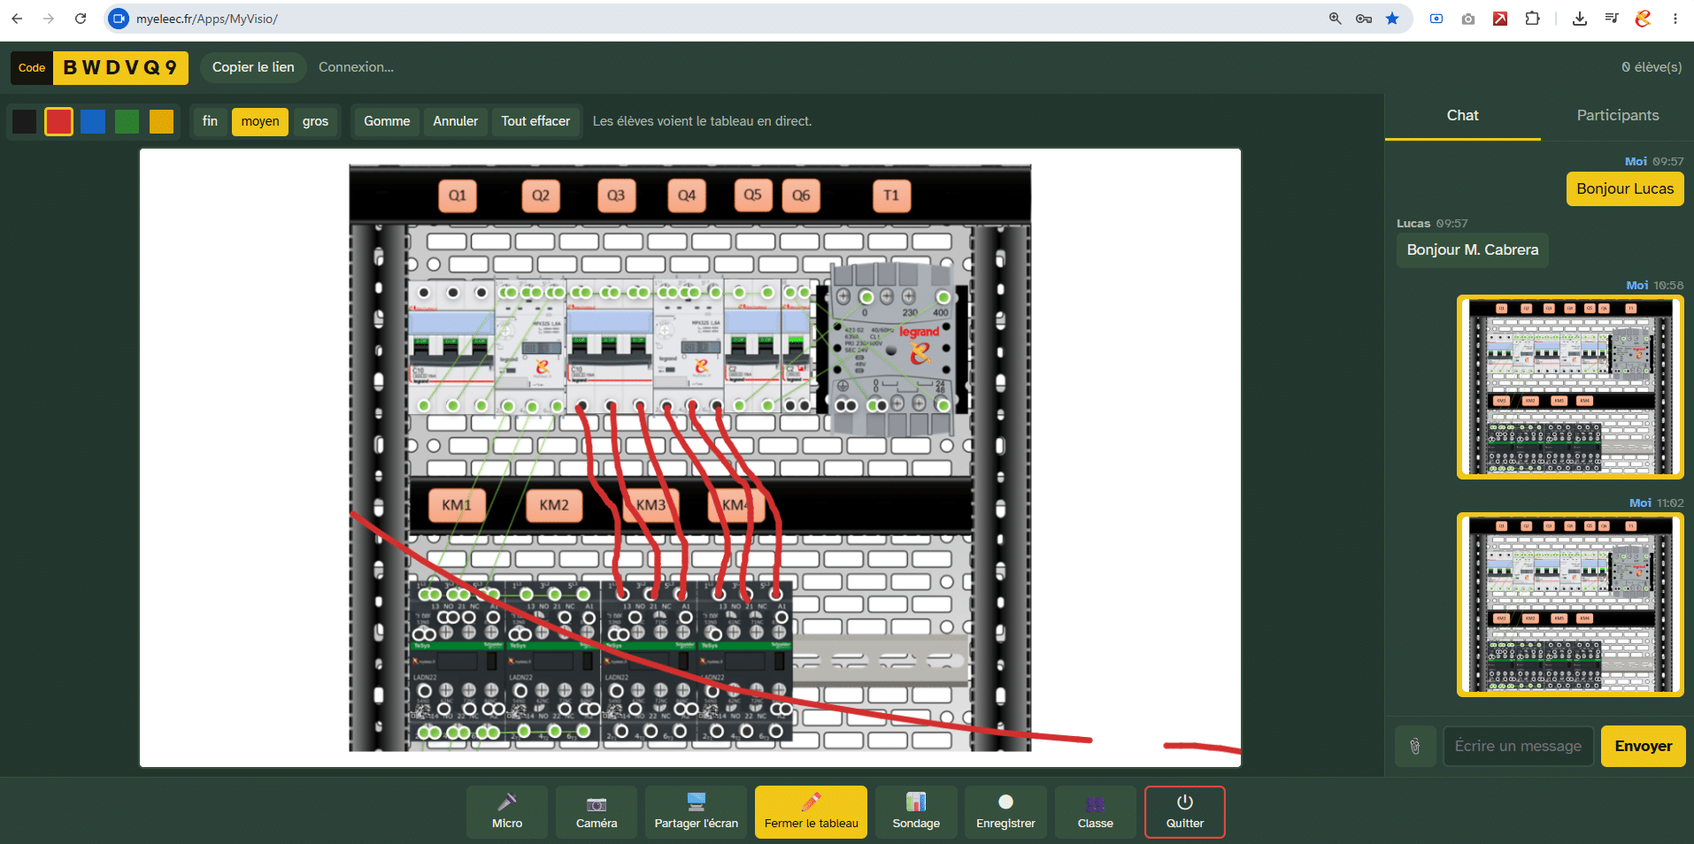1694x844 pixels.
Task: Open the 10:58 chat image thumbnail
Action: coord(1570,387)
